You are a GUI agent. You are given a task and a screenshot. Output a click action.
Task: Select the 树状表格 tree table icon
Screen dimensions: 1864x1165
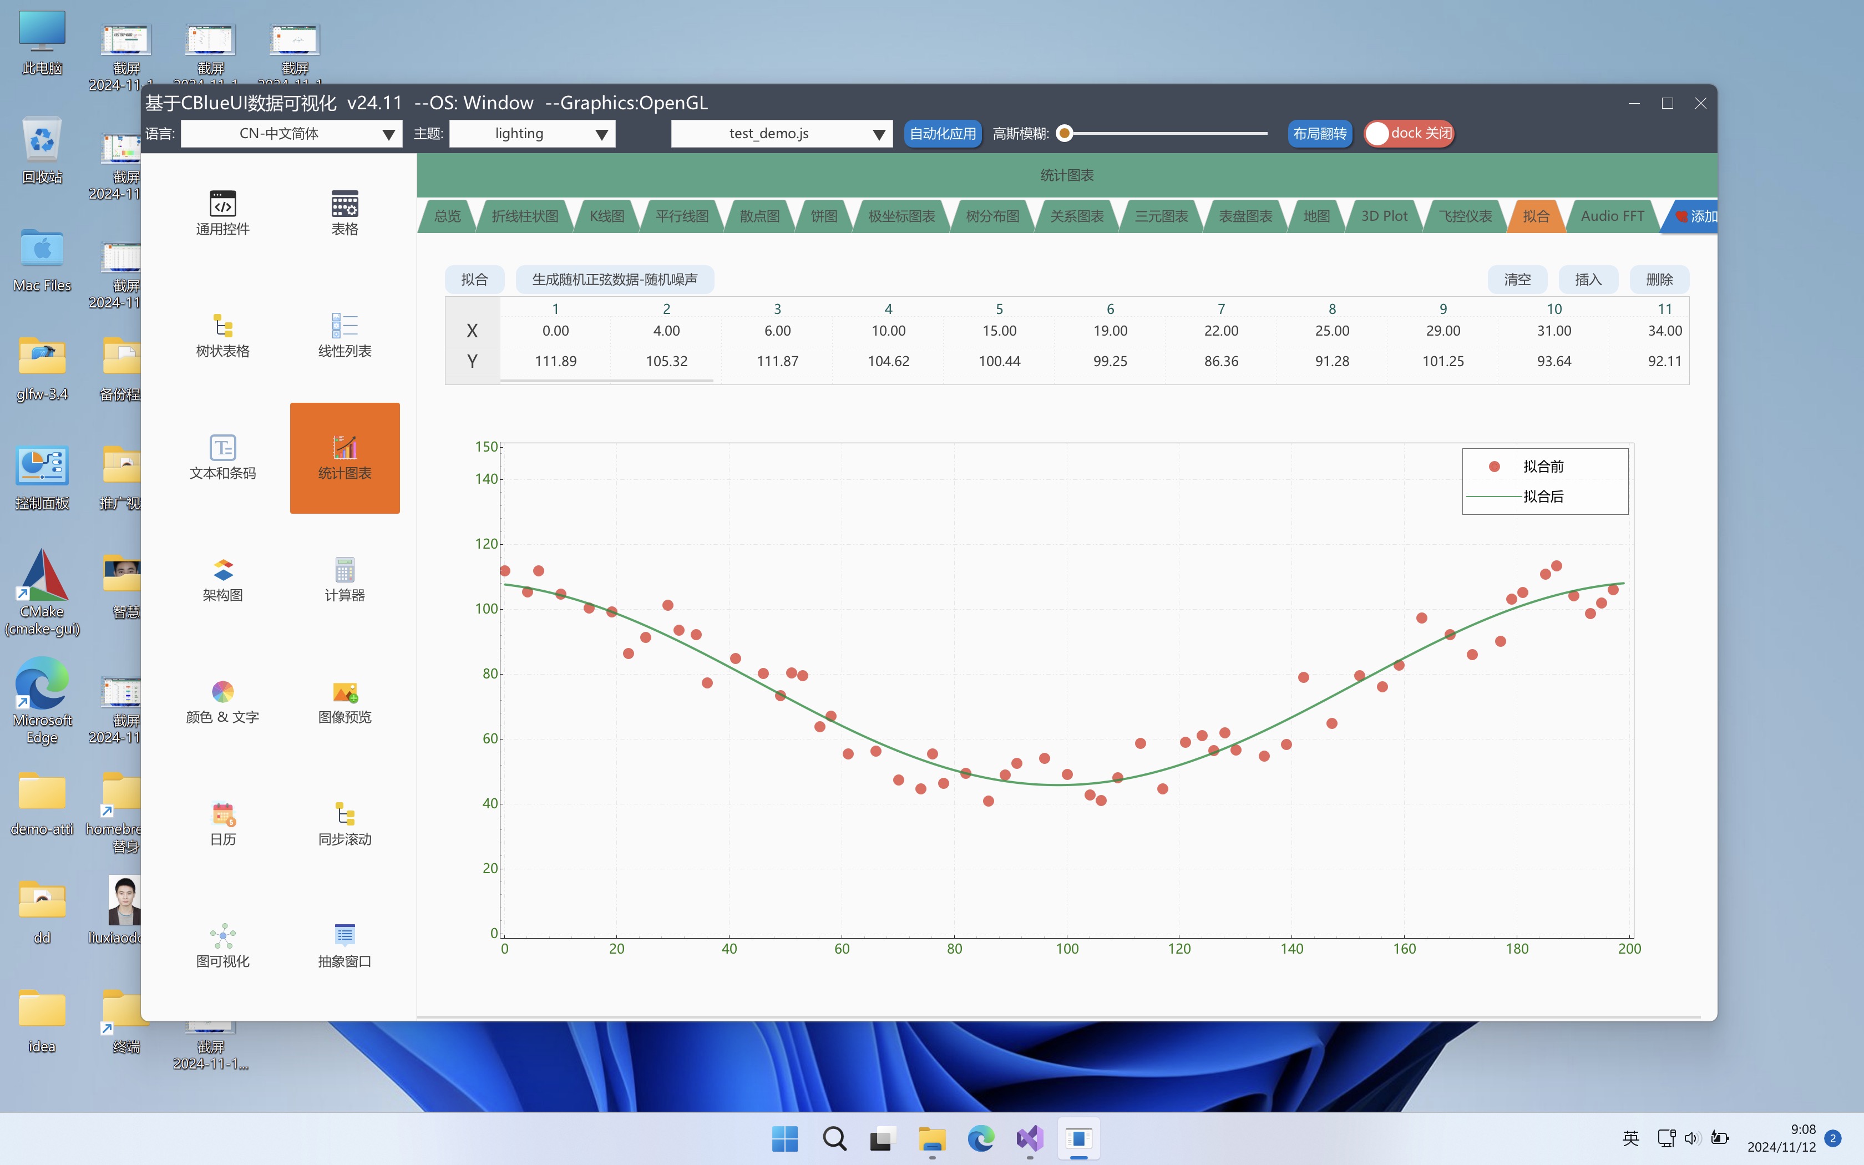222,326
